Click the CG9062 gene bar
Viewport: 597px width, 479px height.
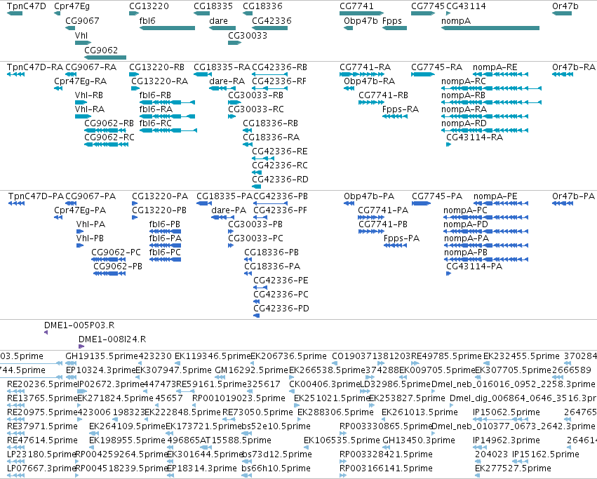(105, 58)
